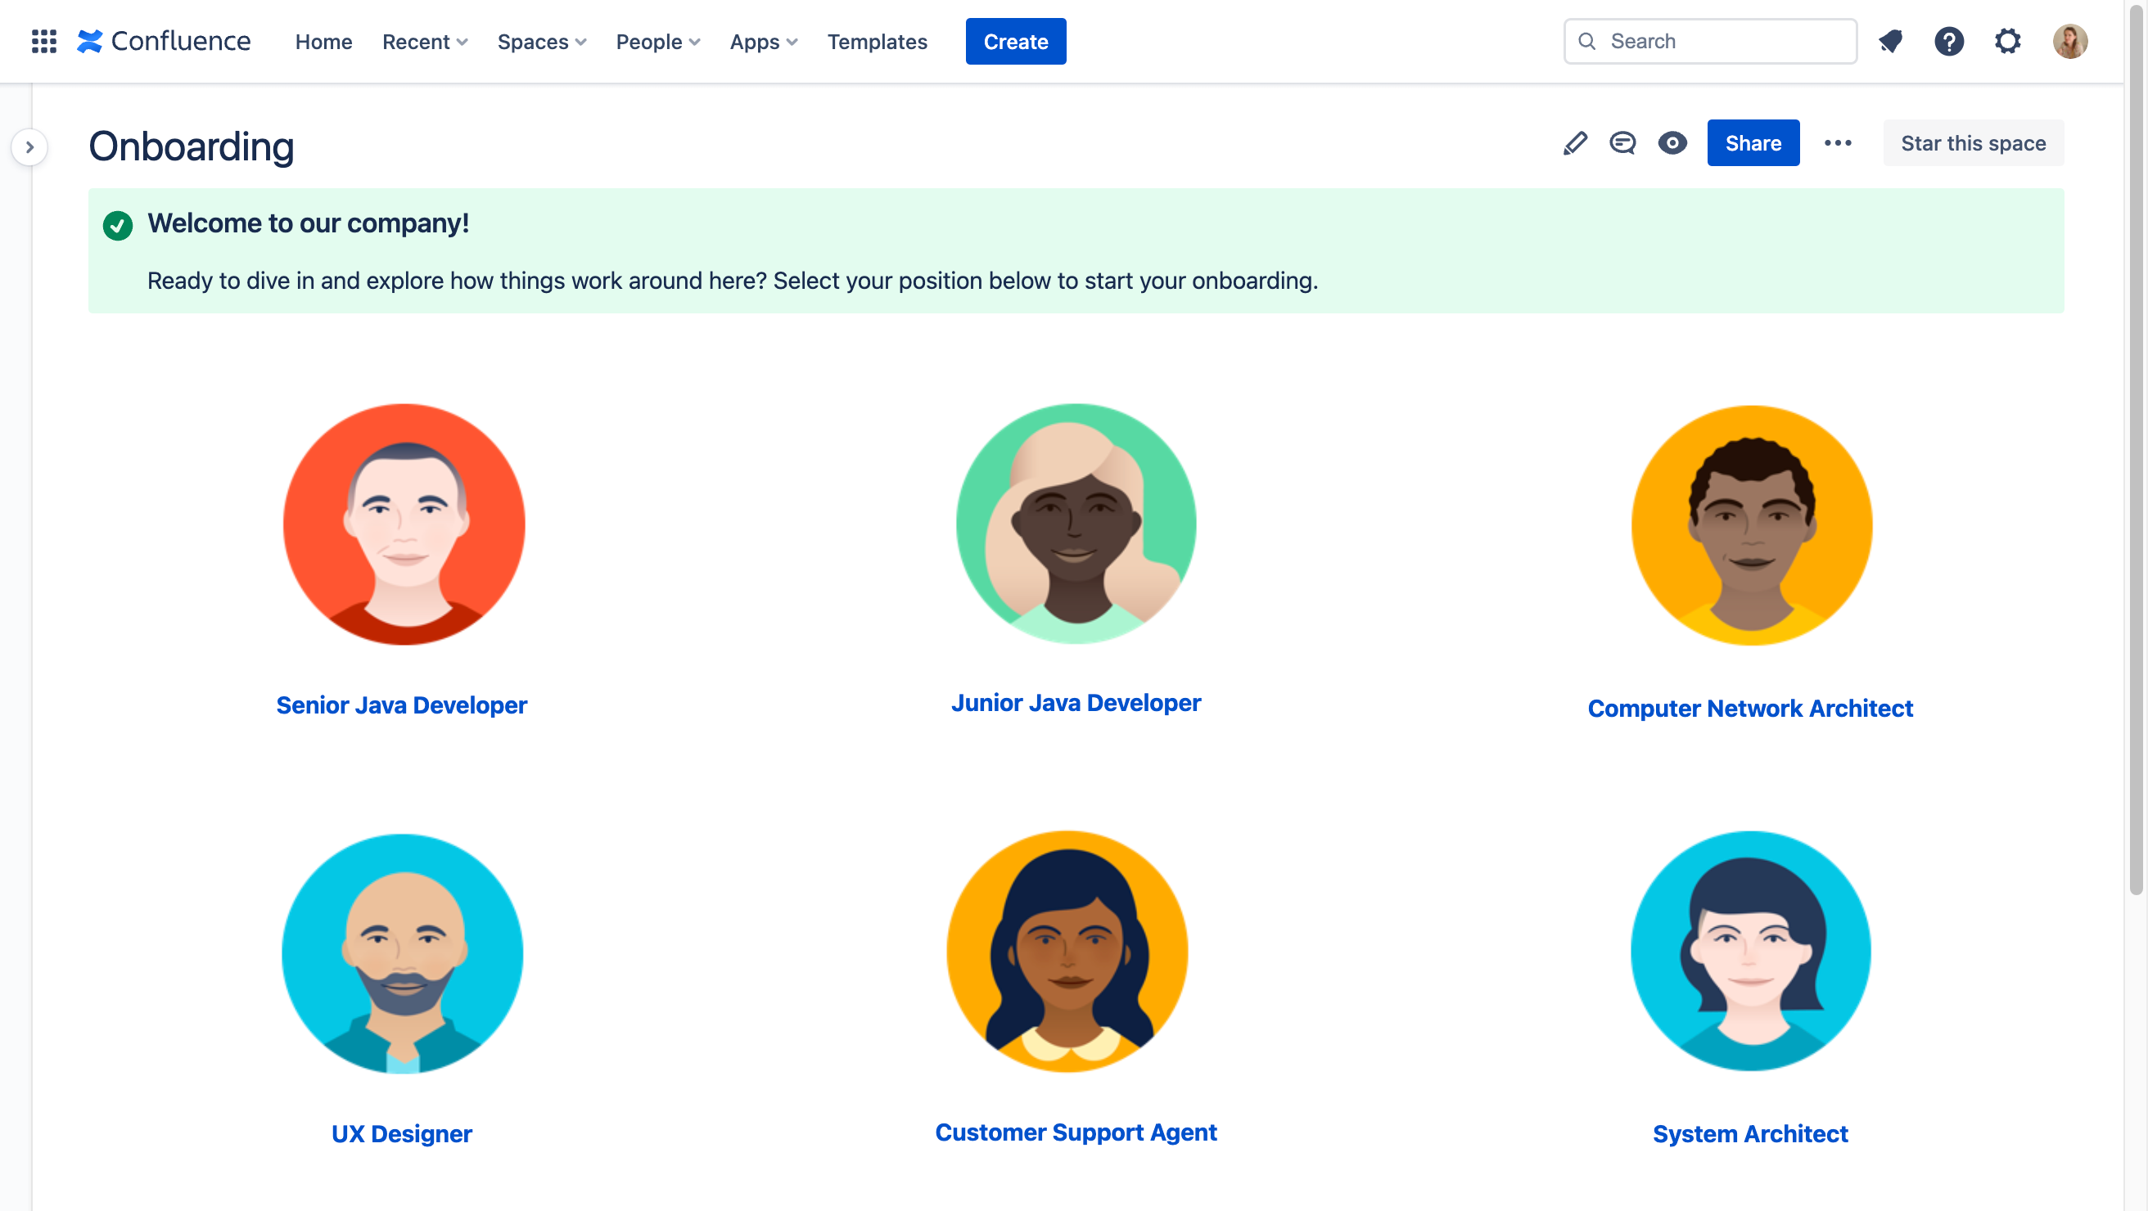Click the search input field
The width and height of the screenshot is (2148, 1211).
1710,40
